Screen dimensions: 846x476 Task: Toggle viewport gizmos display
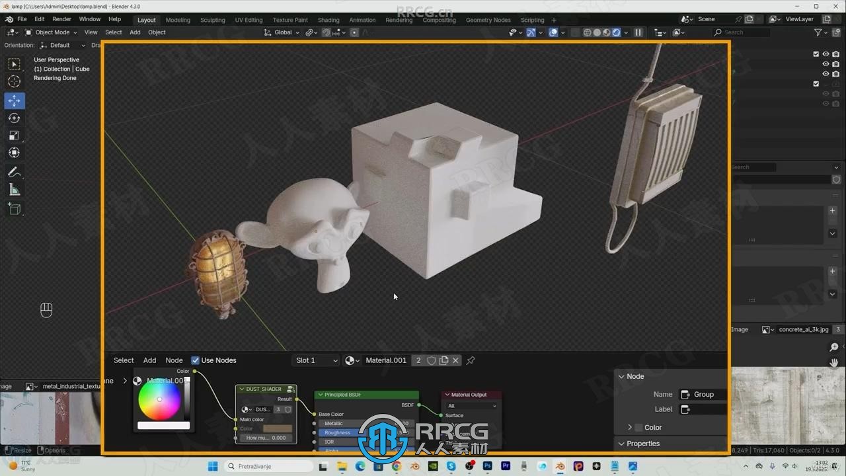coord(531,32)
